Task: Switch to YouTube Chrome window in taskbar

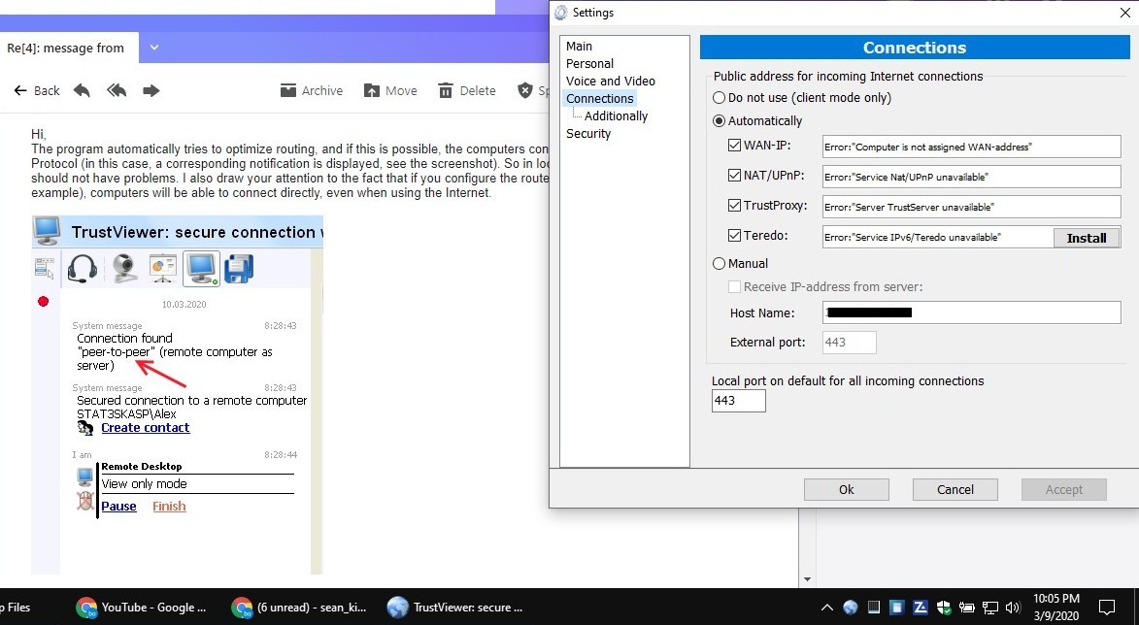Action: [142, 607]
